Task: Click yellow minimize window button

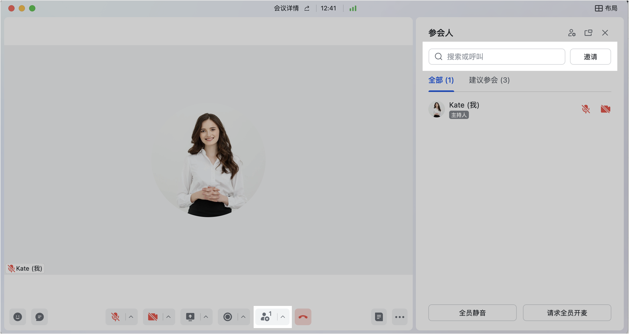Action: [x=22, y=8]
